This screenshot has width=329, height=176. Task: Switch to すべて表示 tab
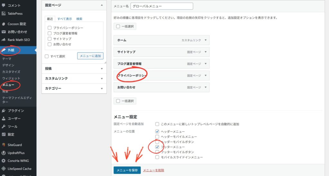(65, 19)
